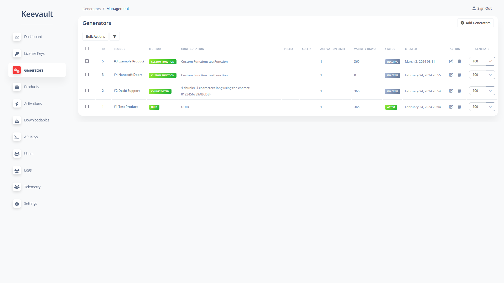Click trash icon for #1 Test Product

coord(459,107)
